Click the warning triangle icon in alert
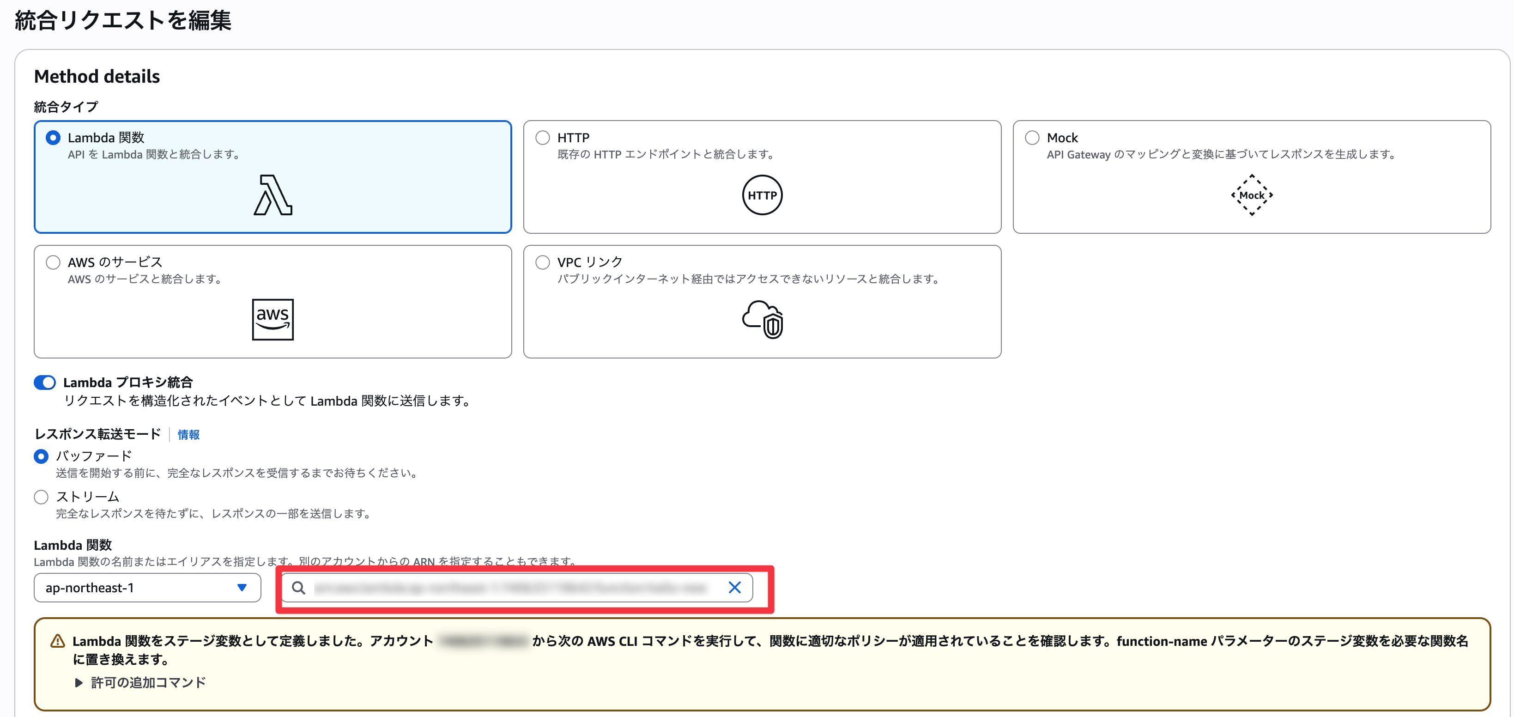1514x717 pixels. (58, 641)
